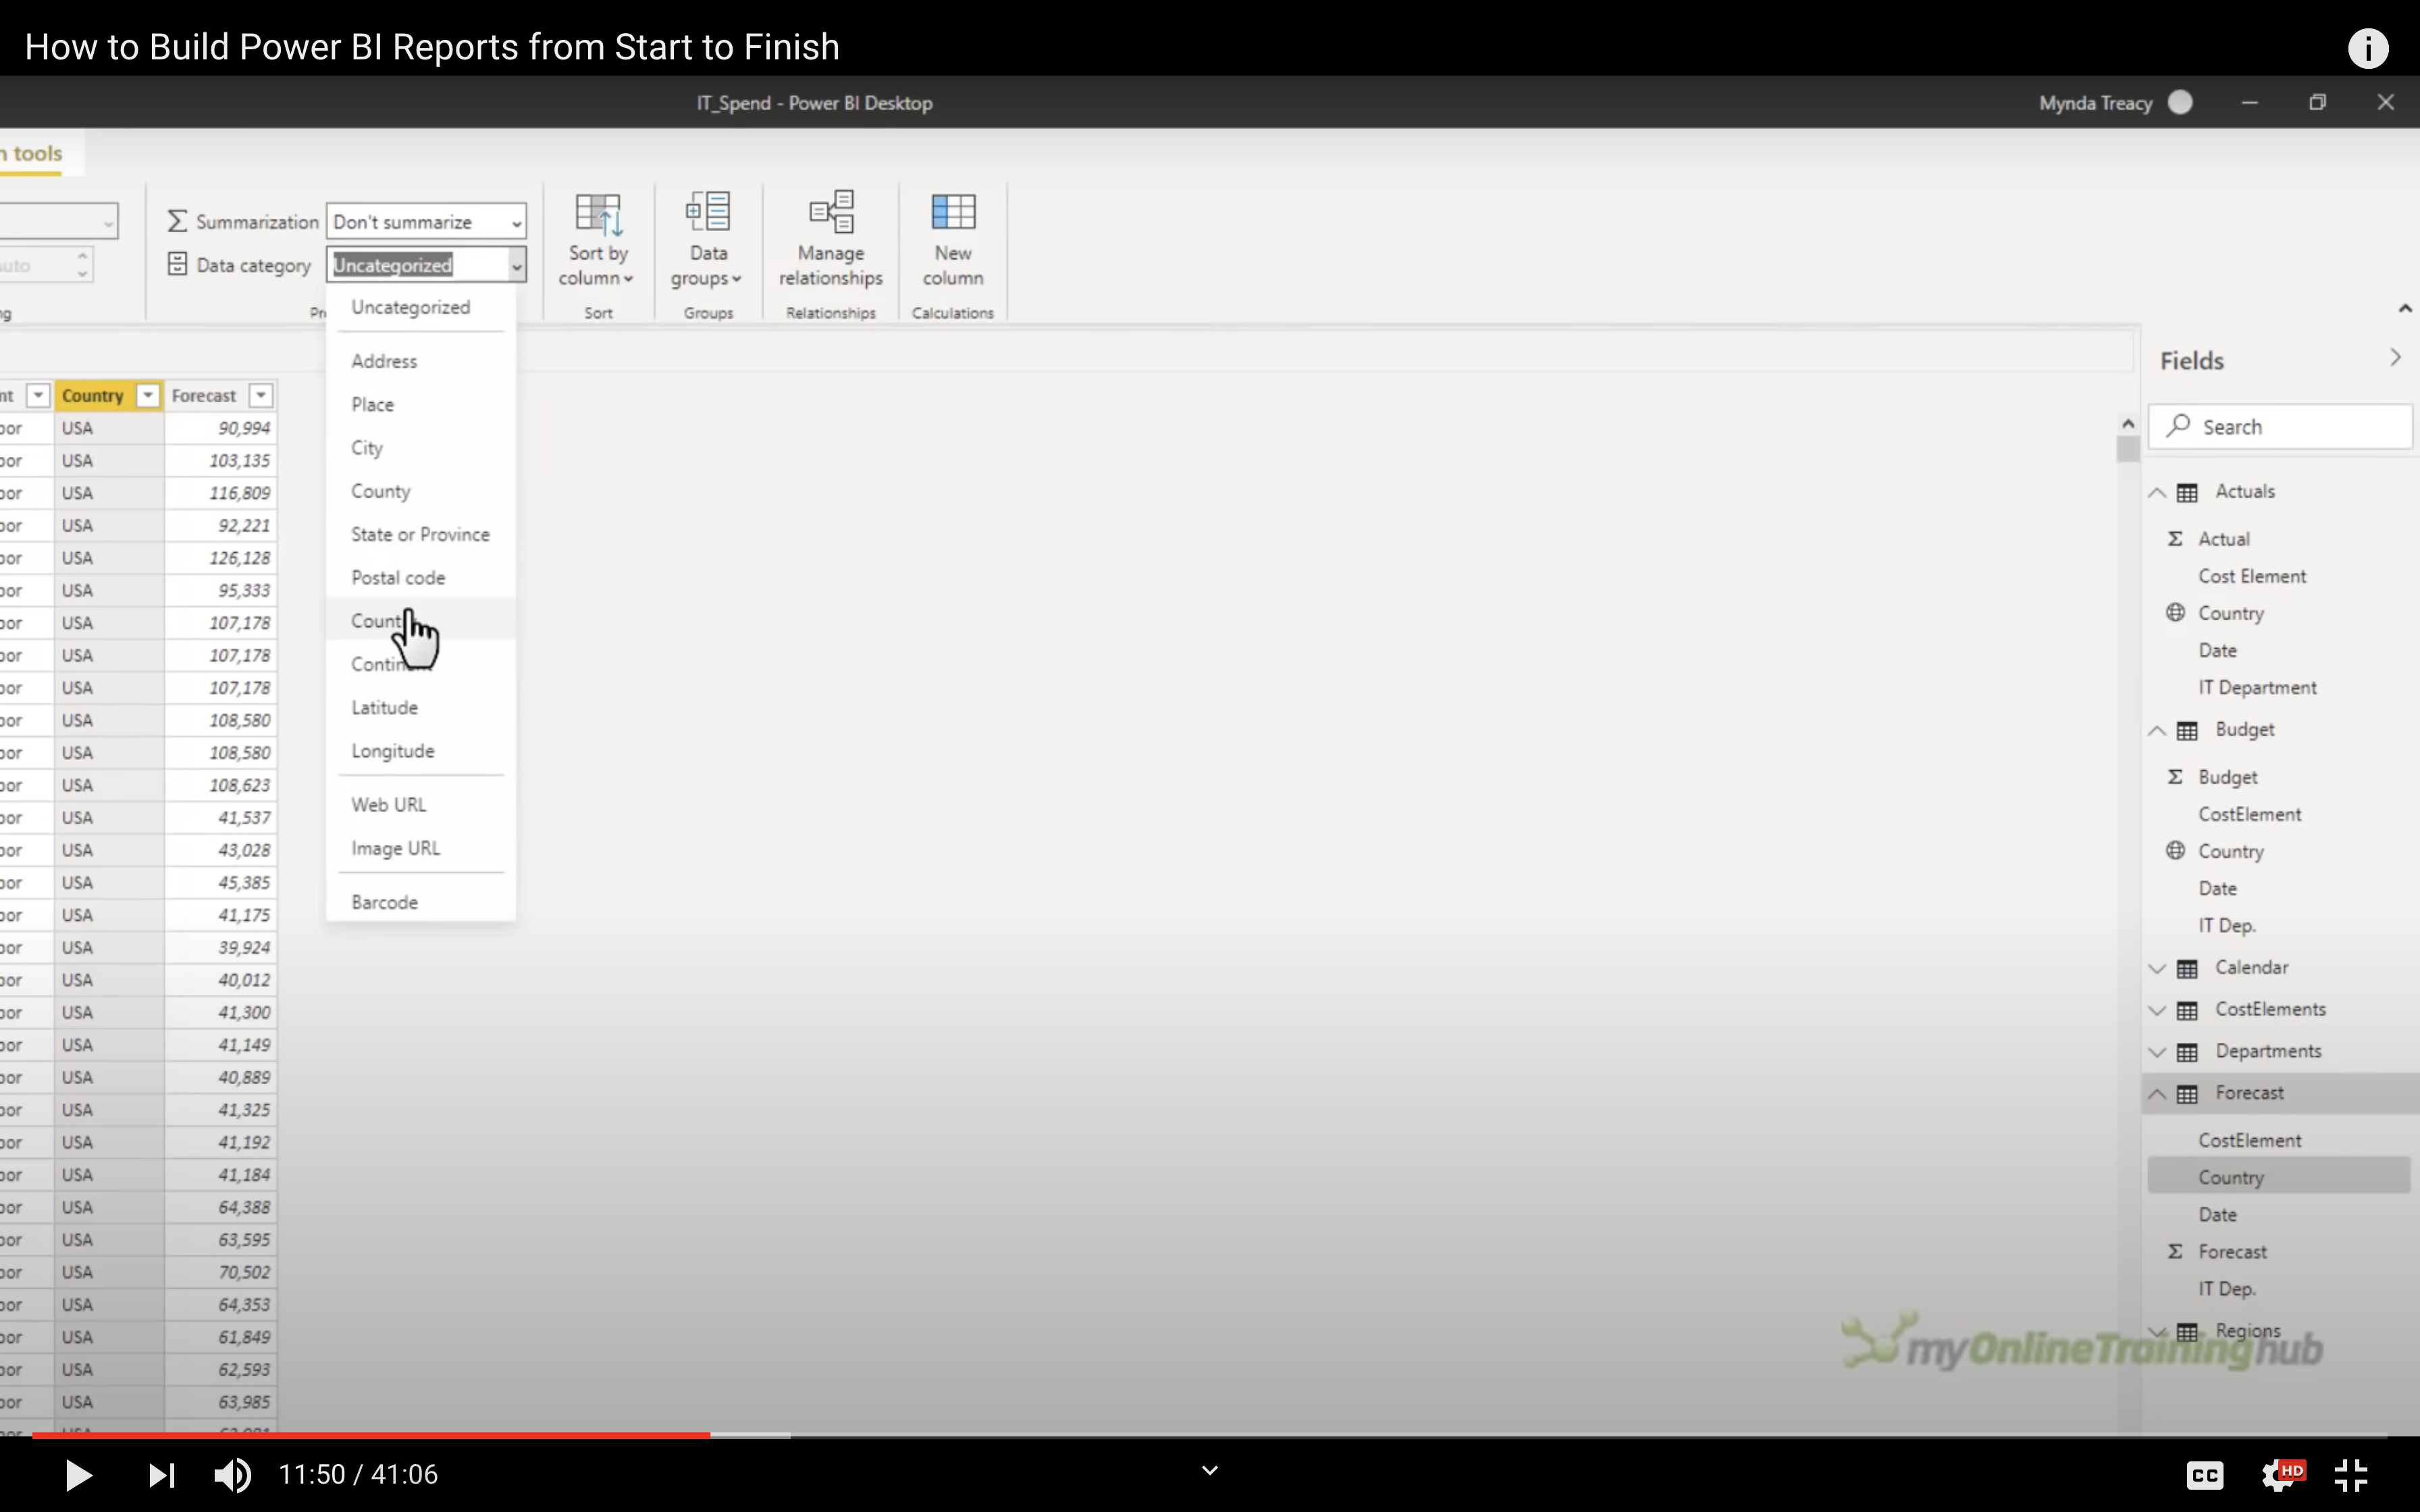The width and height of the screenshot is (2420, 1512).
Task: Select State or Province category
Action: click(420, 534)
